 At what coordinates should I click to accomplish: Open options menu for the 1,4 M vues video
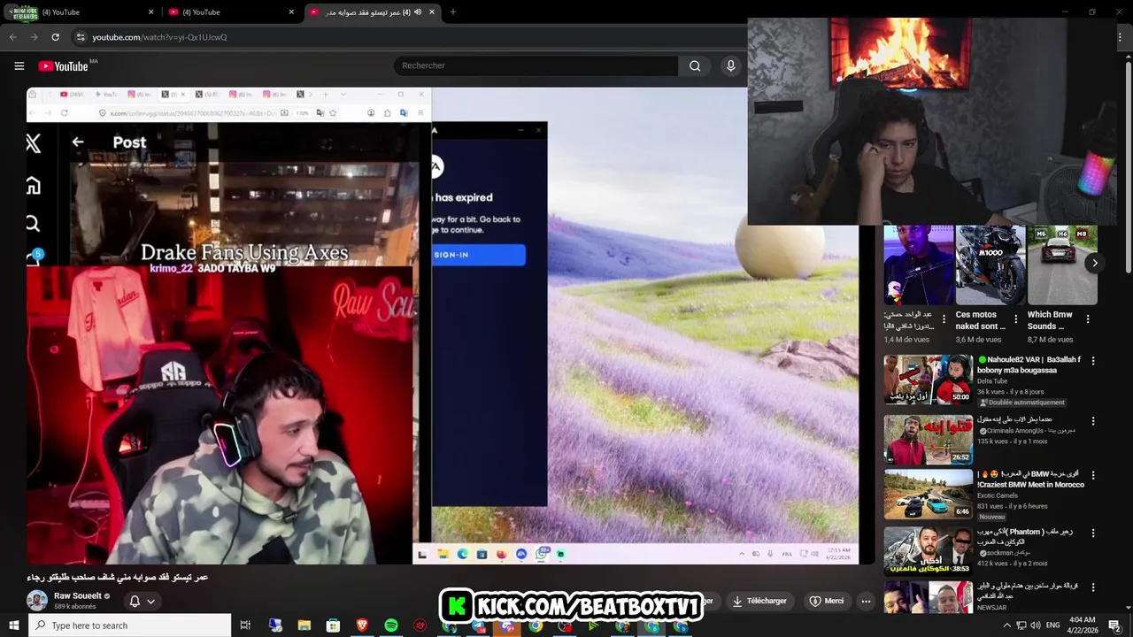[944, 319]
